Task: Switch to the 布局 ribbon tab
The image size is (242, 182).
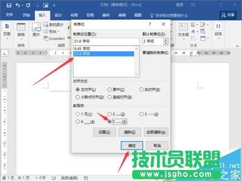Action: pyautogui.click(x=74, y=15)
